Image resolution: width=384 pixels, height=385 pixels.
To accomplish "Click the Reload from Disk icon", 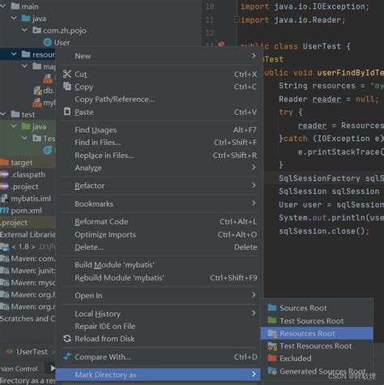I will click(67, 339).
